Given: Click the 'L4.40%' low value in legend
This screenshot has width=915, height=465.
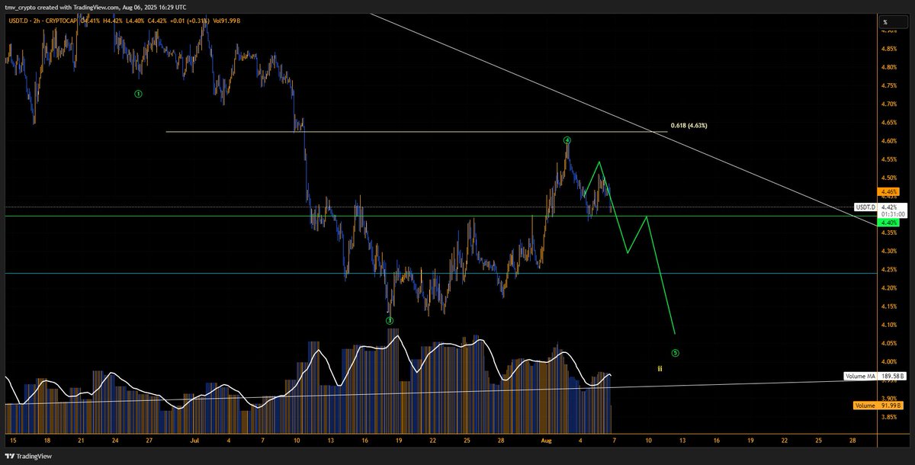Looking at the screenshot, I should (x=135, y=21).
